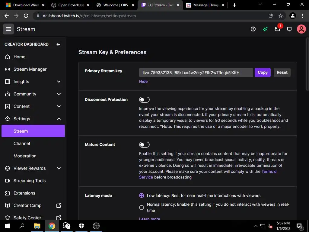309x232 pixels.
Task: Reset the primary stream key
Action: [282, 72]
